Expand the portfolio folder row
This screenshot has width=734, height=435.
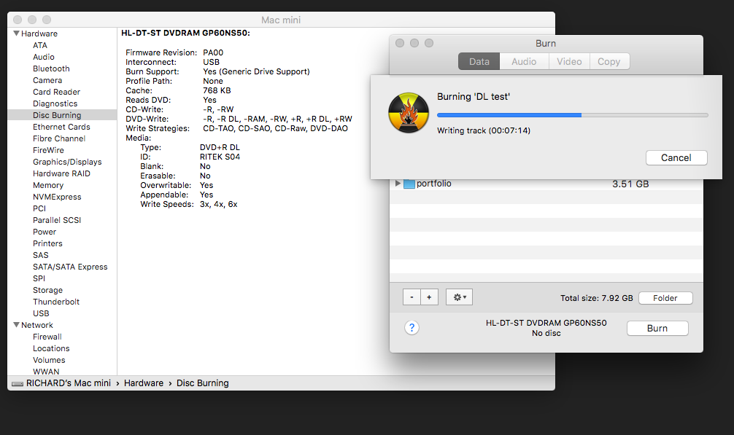(398, 184)
